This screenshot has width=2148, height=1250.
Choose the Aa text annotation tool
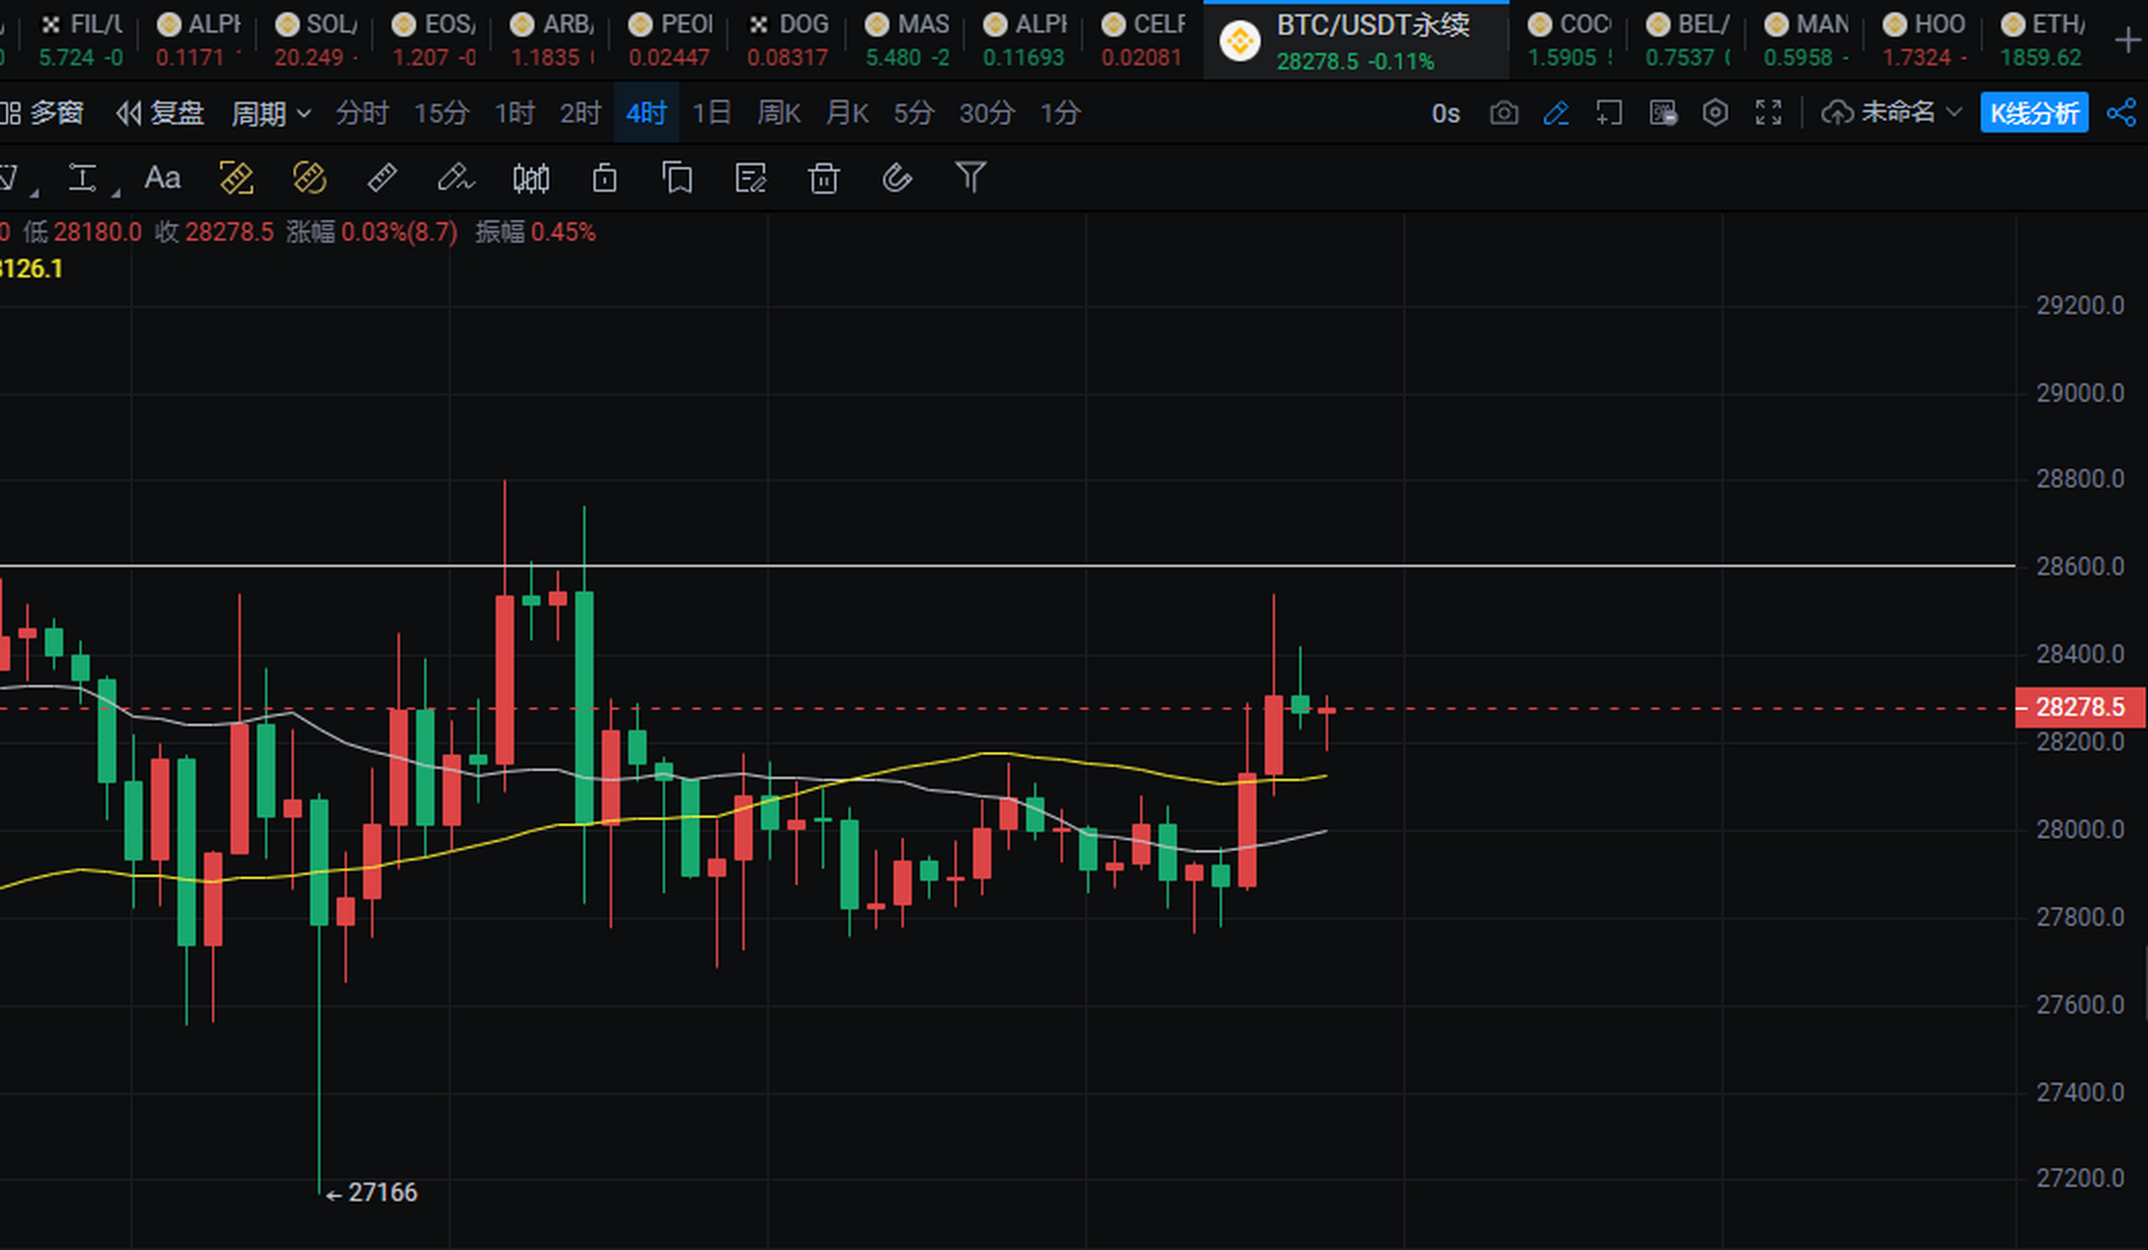pos(162,179)
